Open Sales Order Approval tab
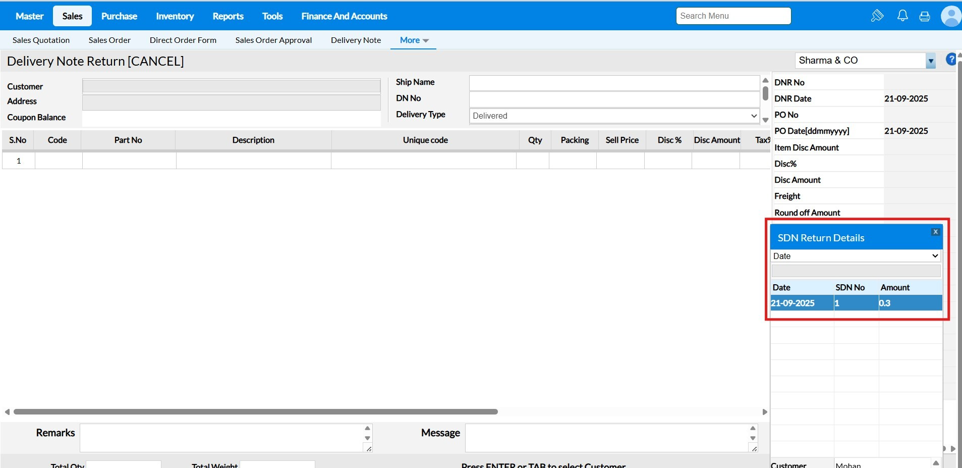The height and width of the screenshot is (468, 962). (273, 40)
